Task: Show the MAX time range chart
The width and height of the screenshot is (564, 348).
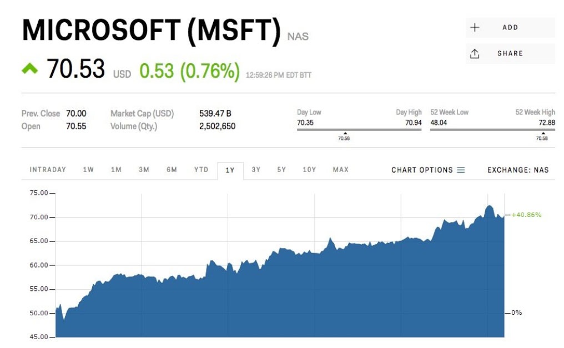Action: pyautogui.click(x=340, y=170)
